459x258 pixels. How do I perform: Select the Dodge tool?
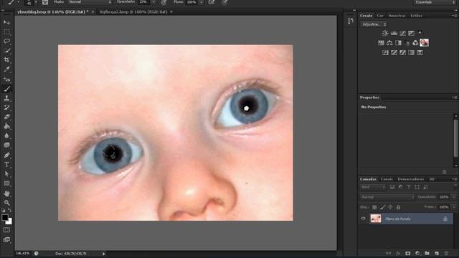coord(6,145)
